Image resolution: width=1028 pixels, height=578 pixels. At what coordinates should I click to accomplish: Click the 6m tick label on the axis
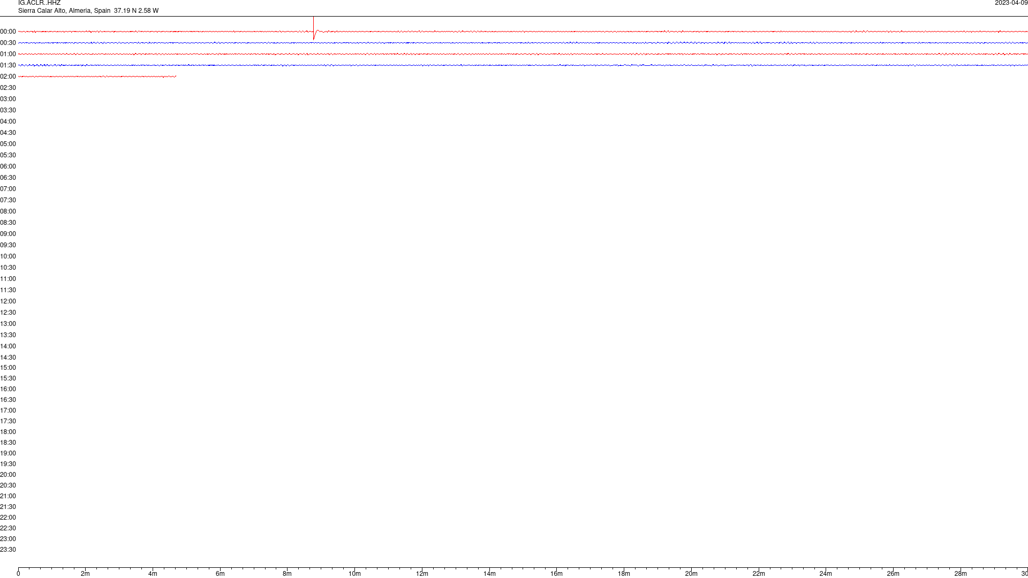(x=220, y=574)
